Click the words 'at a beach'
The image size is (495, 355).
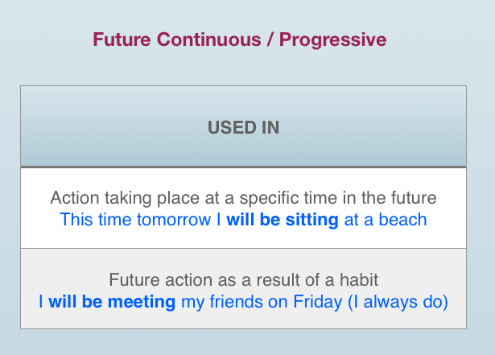tap(386, 220)
